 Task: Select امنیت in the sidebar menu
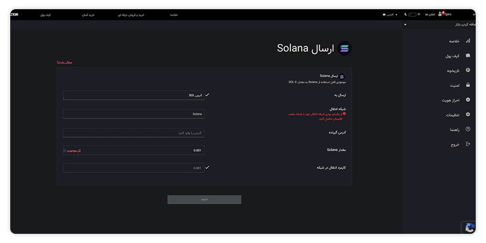click(x=455, y=85)
